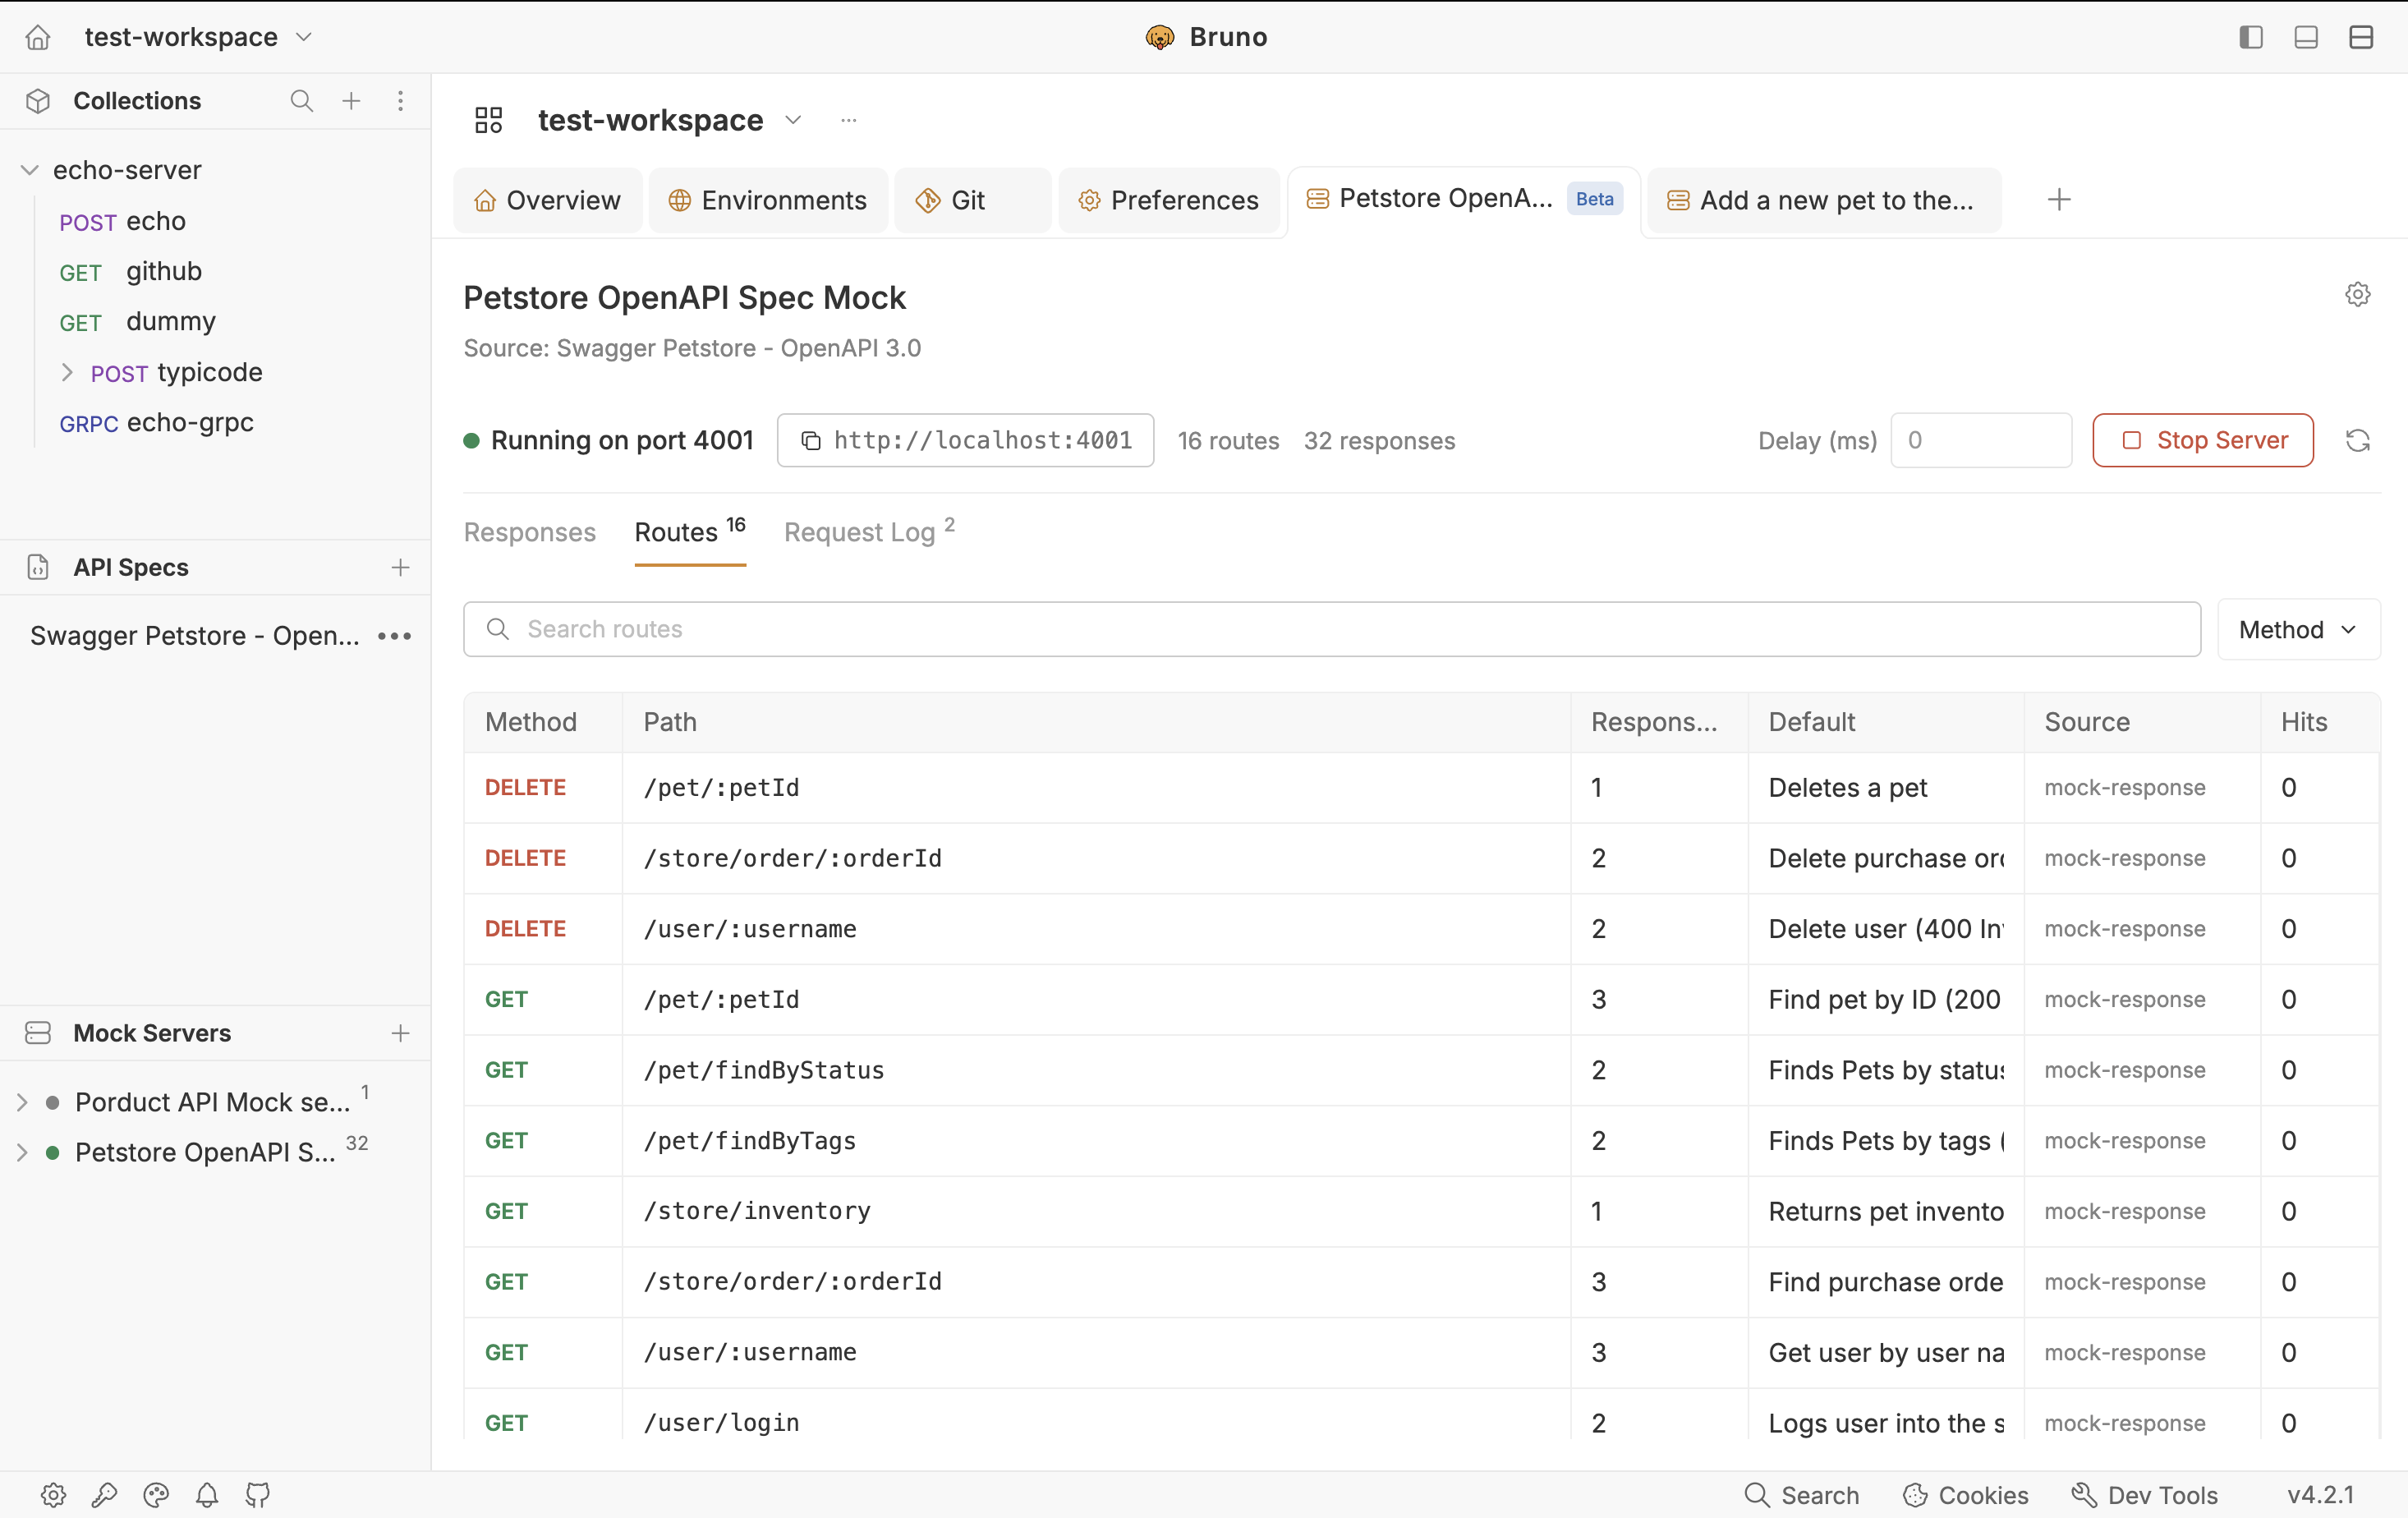Add a new collection with plus icon
Image resolution: width=2408 pixels, height=1518 pixels.
[351, 101]
